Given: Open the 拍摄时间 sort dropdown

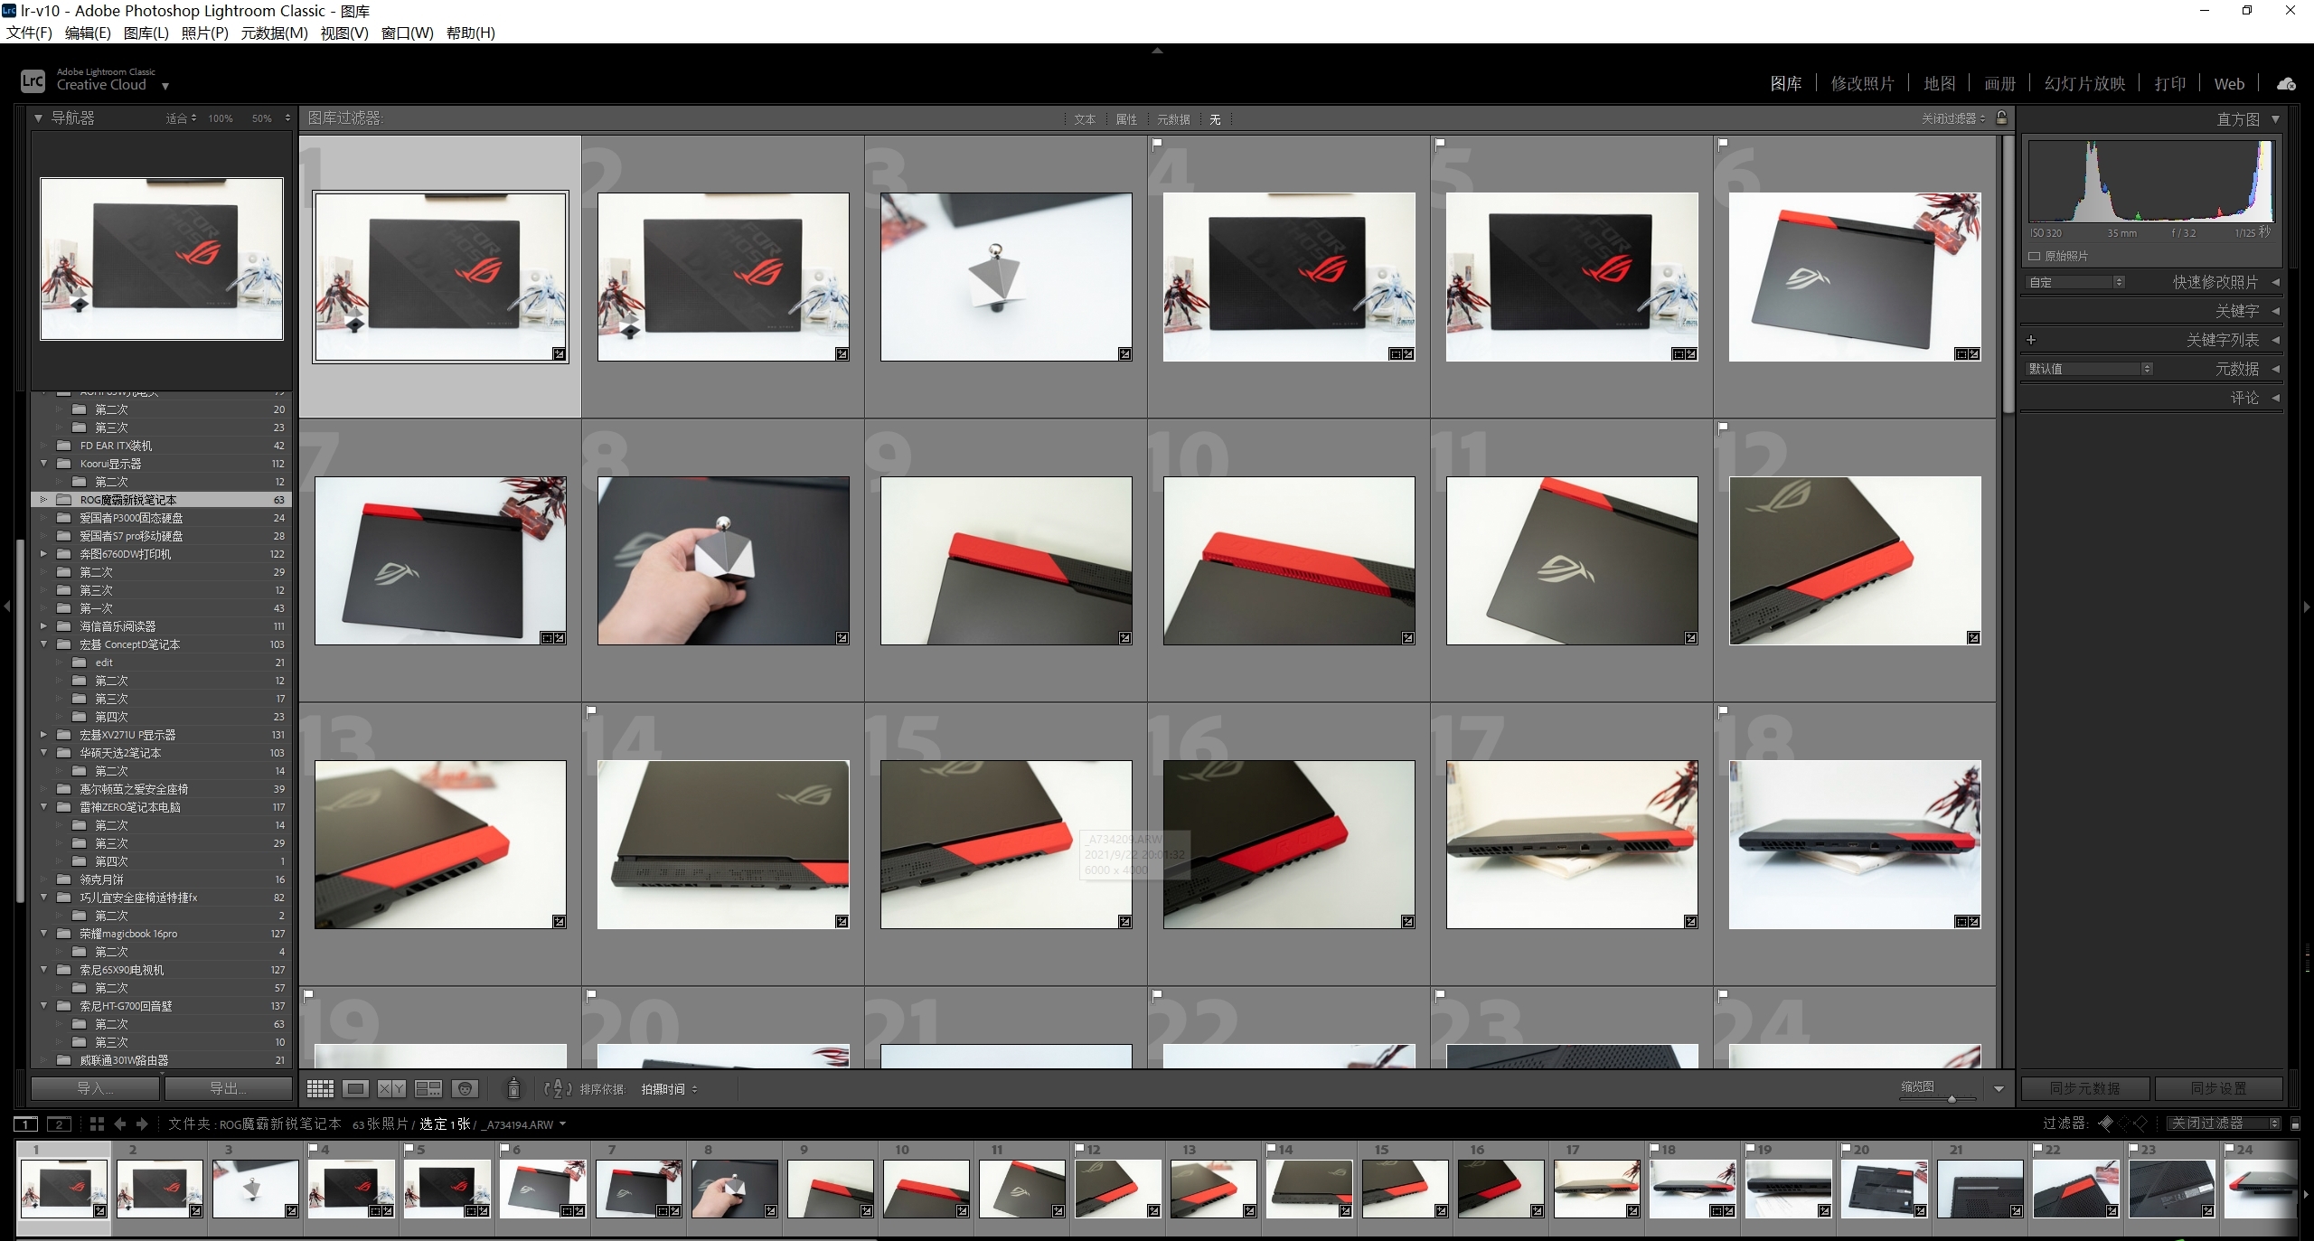Looking at the screenshot, I should tap(669, 1089).
